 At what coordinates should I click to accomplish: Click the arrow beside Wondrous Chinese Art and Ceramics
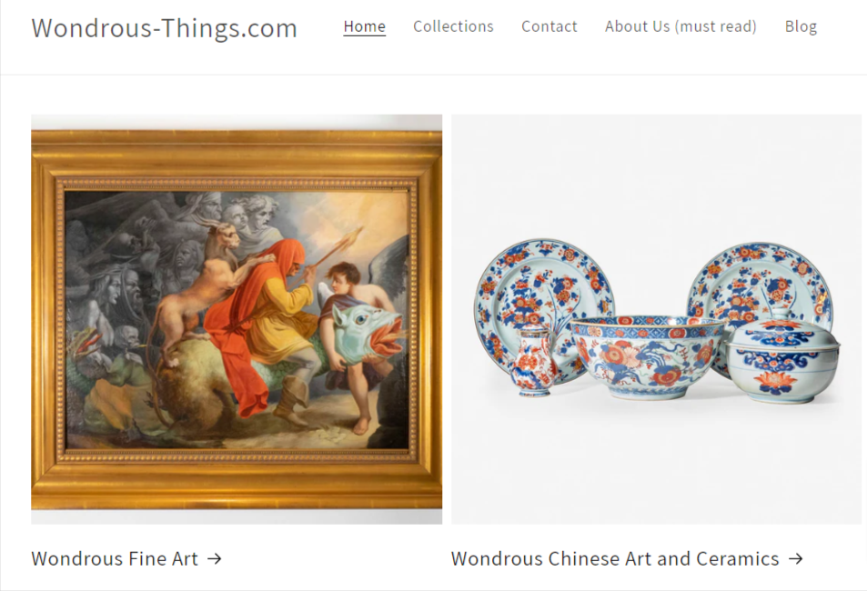pos(796,559)
